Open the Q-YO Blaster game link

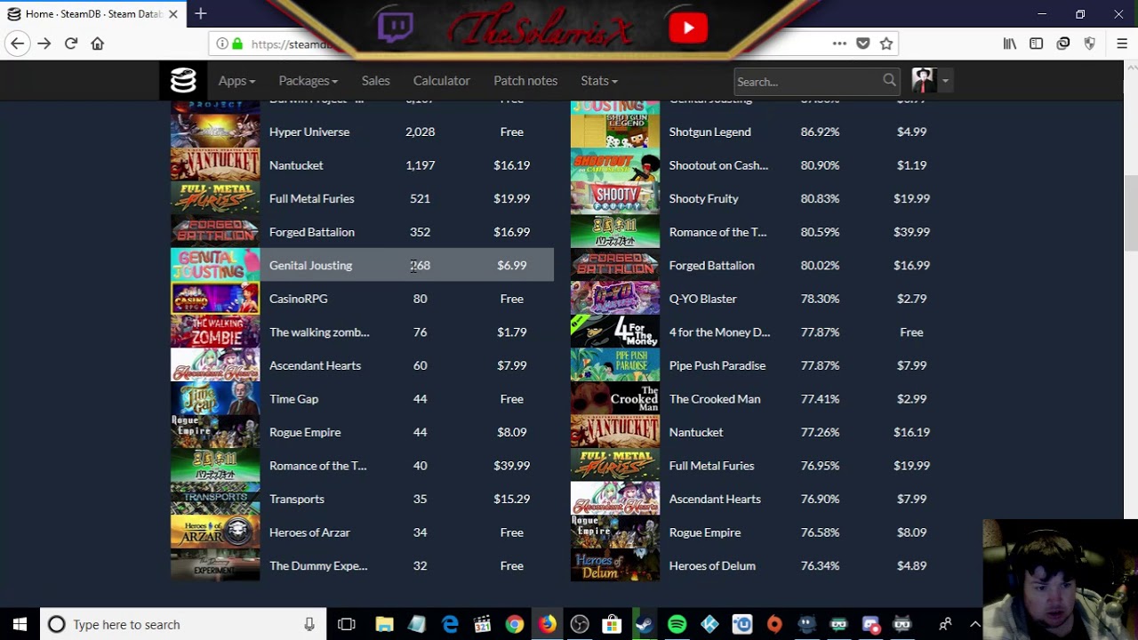coord(702,299)
